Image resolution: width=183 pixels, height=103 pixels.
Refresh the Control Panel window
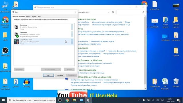click(x=113, y=12)
